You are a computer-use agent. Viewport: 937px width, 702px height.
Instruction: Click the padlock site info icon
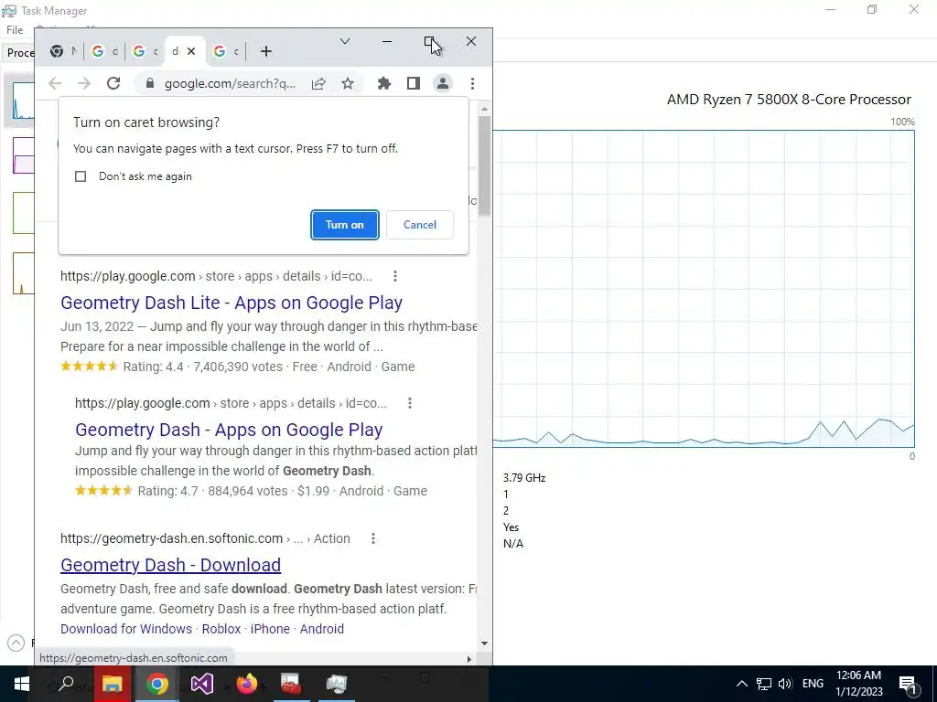pos(151,83)
